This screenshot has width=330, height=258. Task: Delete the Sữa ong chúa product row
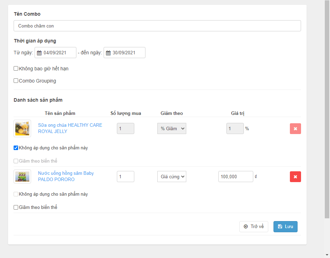click(295, 128)
